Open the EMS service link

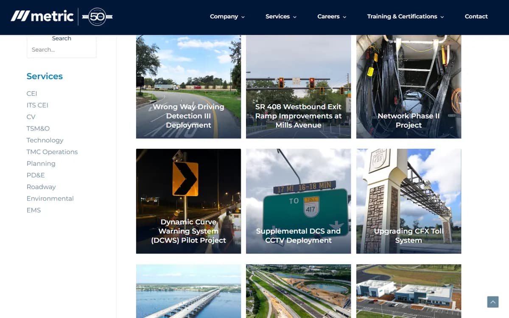point(34,210)
